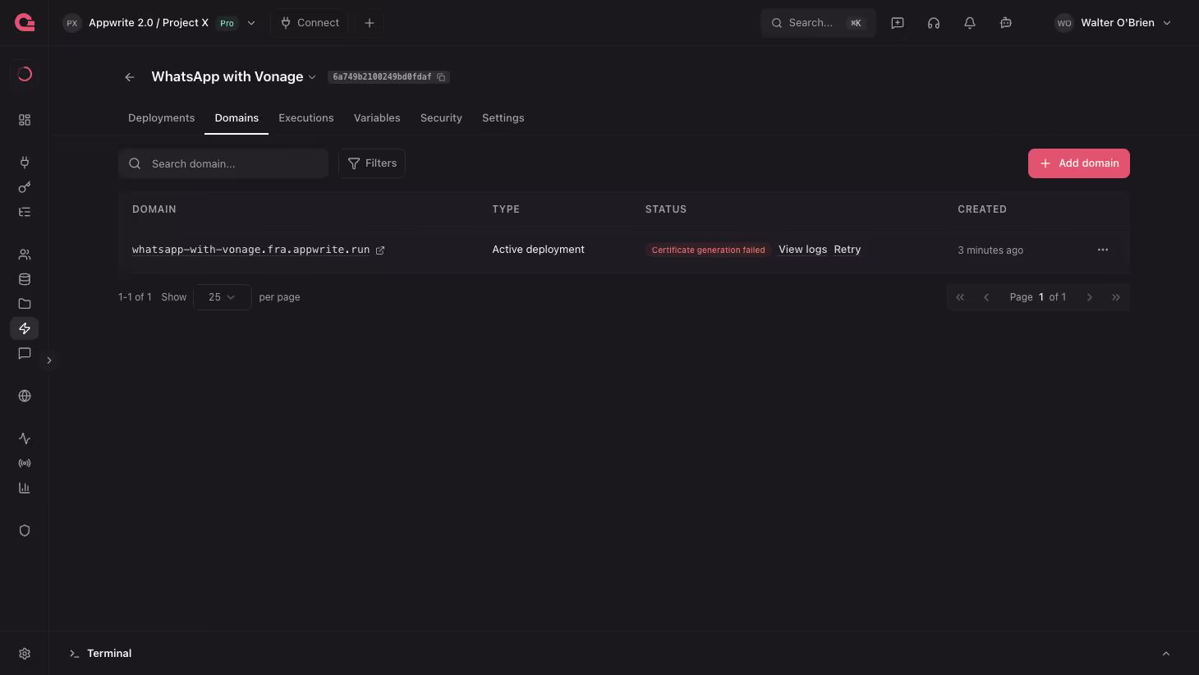Open the Auth users icon in sidebar
1199x675 pixels.
click(x=25, y=255)
